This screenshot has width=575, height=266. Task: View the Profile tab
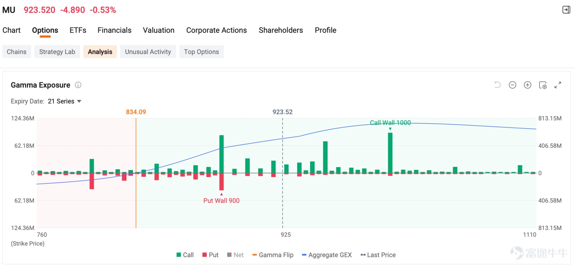(x=326, y=30)
